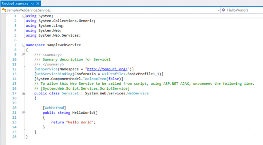This screenshot has height=145, width=263.
Task: Select the Service1.asmx.cs document tab
Action: [x=14, y=3]
